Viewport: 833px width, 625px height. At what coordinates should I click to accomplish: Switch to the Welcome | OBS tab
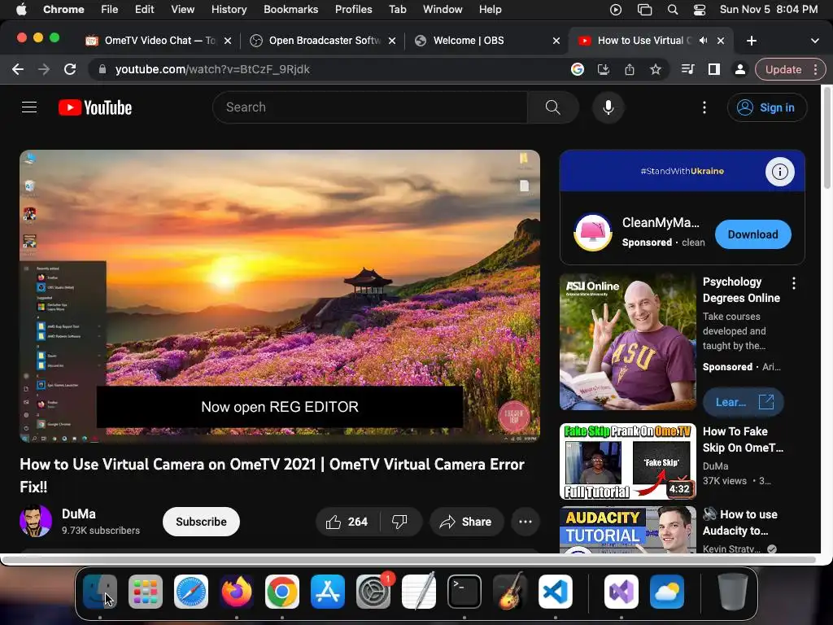click(x=486, y=41)
